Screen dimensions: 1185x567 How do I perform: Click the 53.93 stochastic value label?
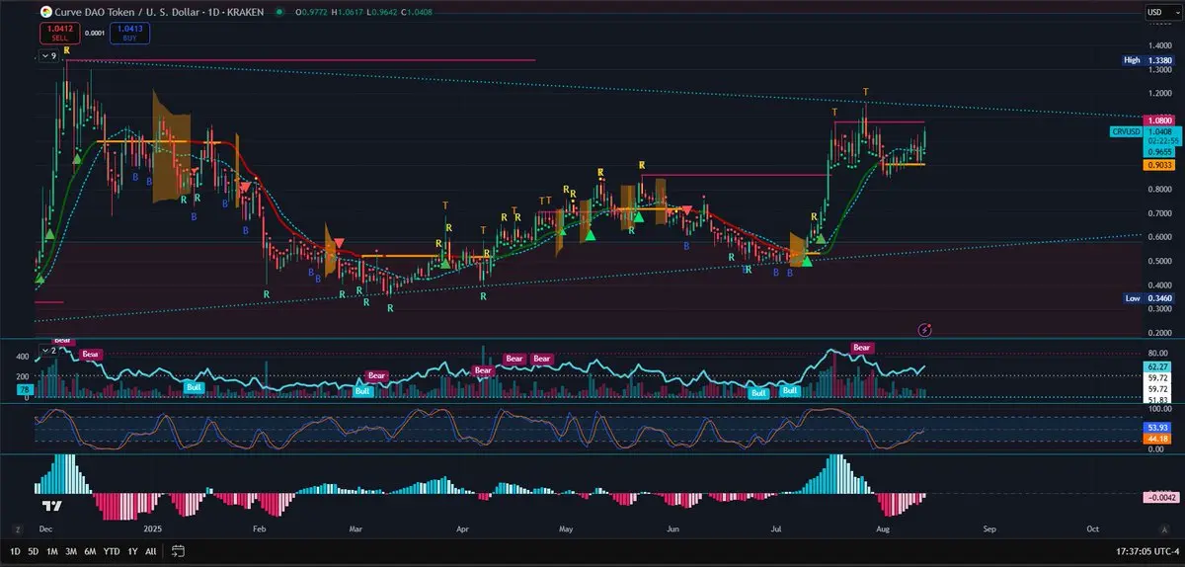1158,426
